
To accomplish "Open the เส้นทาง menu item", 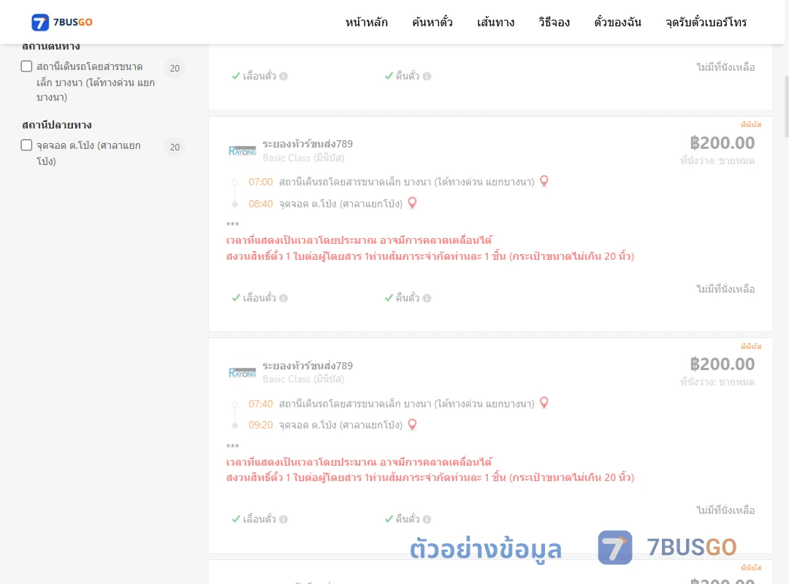I will click(495, 22).
